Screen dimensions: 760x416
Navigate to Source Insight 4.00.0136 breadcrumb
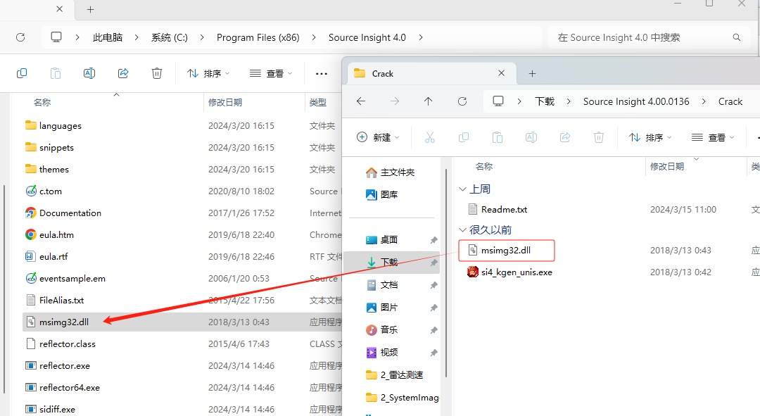(636, 101)
